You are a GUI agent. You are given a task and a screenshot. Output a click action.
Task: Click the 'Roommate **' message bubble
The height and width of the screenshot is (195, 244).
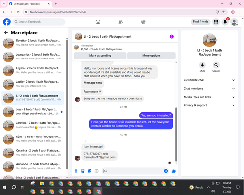[92, 92]
